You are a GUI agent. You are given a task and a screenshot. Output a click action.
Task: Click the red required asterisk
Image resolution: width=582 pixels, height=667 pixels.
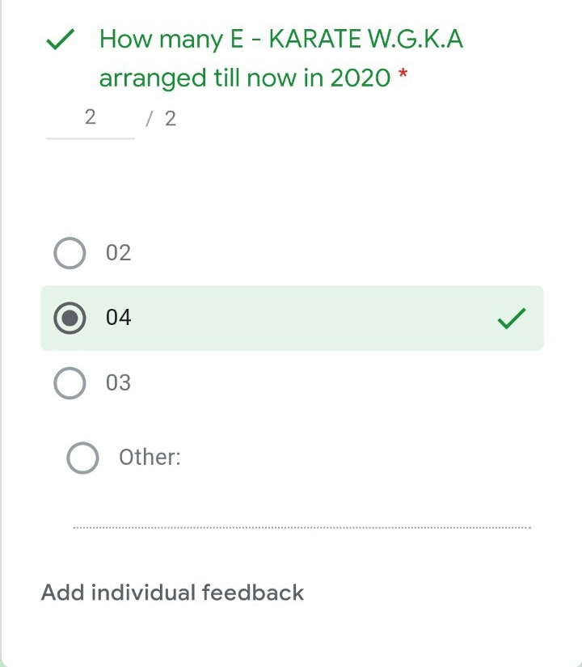[x=403, y=77]
